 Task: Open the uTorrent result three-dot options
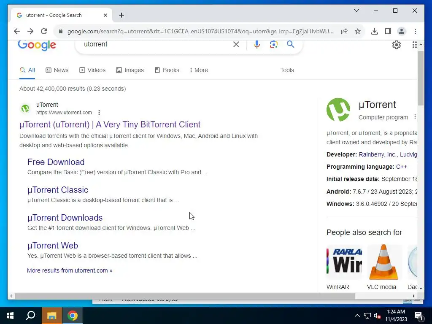pos(99,112)
